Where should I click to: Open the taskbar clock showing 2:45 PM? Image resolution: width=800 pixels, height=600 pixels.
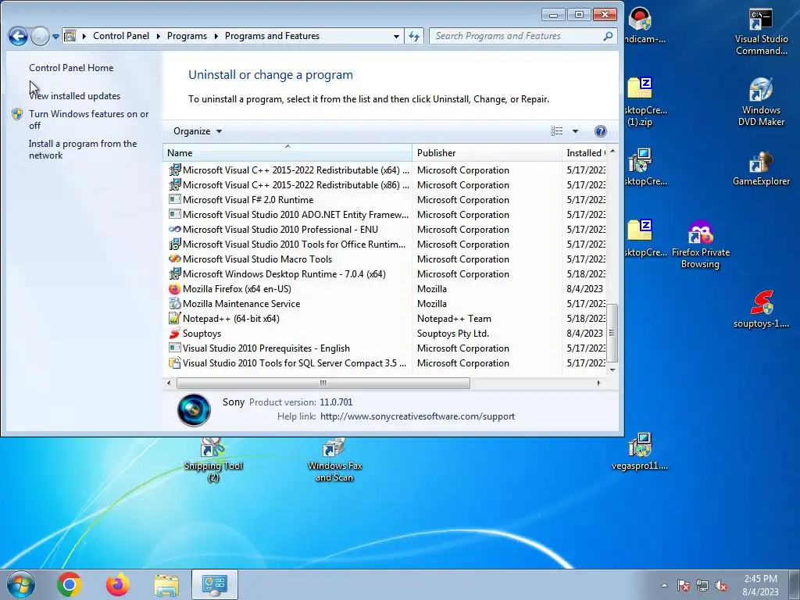click(760, 585)
